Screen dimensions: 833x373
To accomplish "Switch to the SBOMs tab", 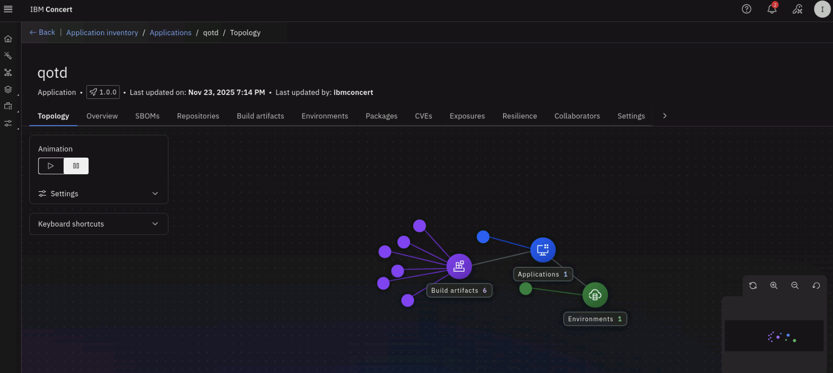I will 147,116.
